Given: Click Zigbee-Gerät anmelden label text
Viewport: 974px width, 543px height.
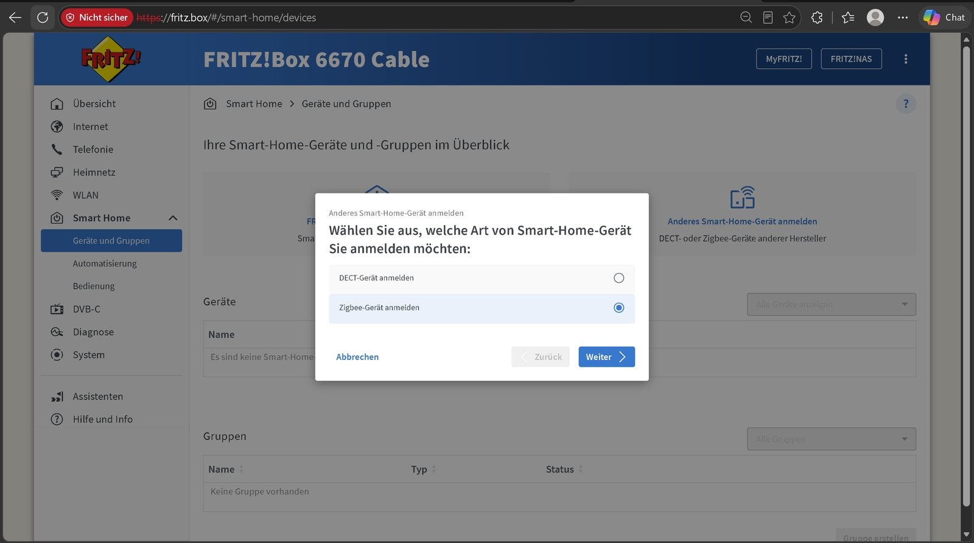Looking at the screenshot, I should pos(379,308).
